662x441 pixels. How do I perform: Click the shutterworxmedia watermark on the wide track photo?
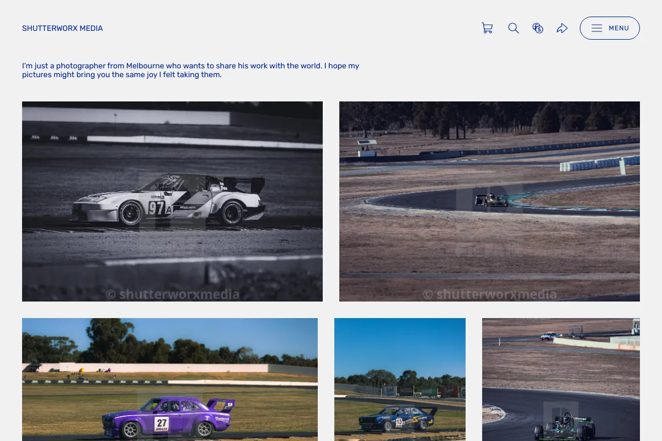[490, 294]
